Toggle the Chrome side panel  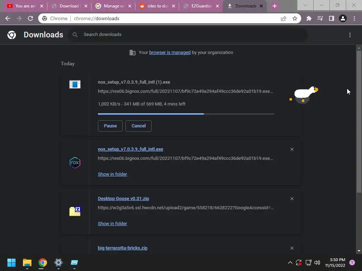331,18
